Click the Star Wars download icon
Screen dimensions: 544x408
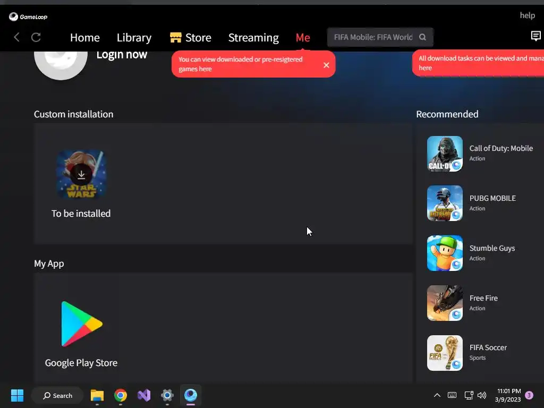[81, 174]
